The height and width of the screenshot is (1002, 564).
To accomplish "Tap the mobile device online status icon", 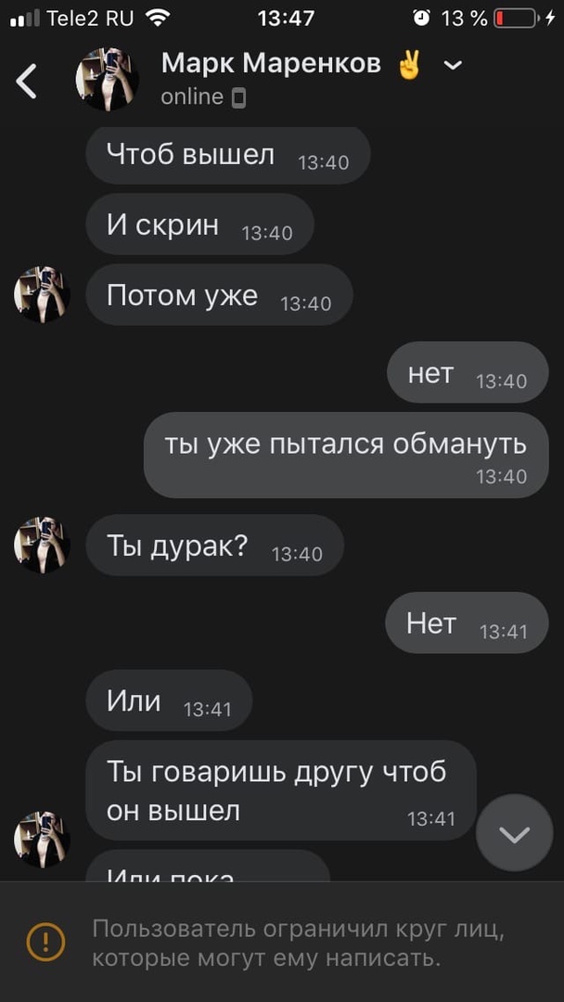I will click(x=238, y=97).
